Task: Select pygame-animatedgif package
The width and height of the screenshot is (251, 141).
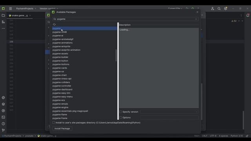Action: (85, 39)
